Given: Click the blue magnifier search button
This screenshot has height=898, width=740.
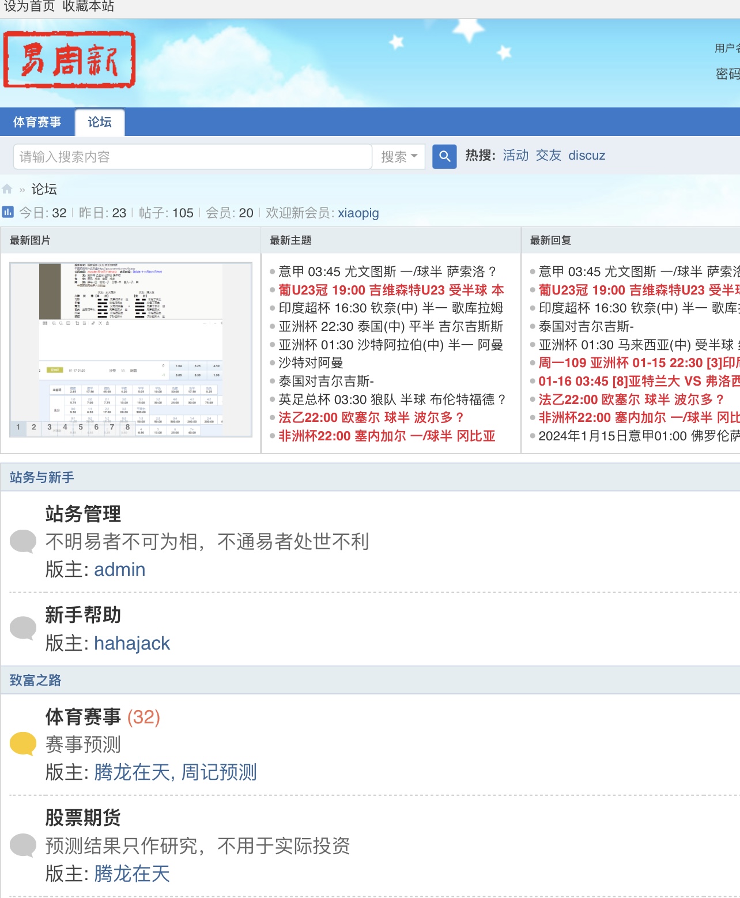Looking at the screenshot, I should pyautogui.click(x=444, y=156).
